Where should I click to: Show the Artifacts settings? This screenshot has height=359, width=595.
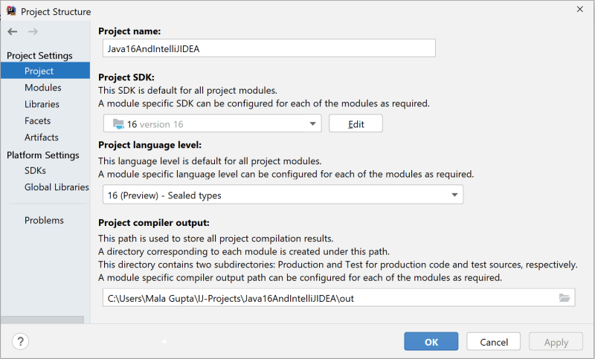click(x=42, y=138)
